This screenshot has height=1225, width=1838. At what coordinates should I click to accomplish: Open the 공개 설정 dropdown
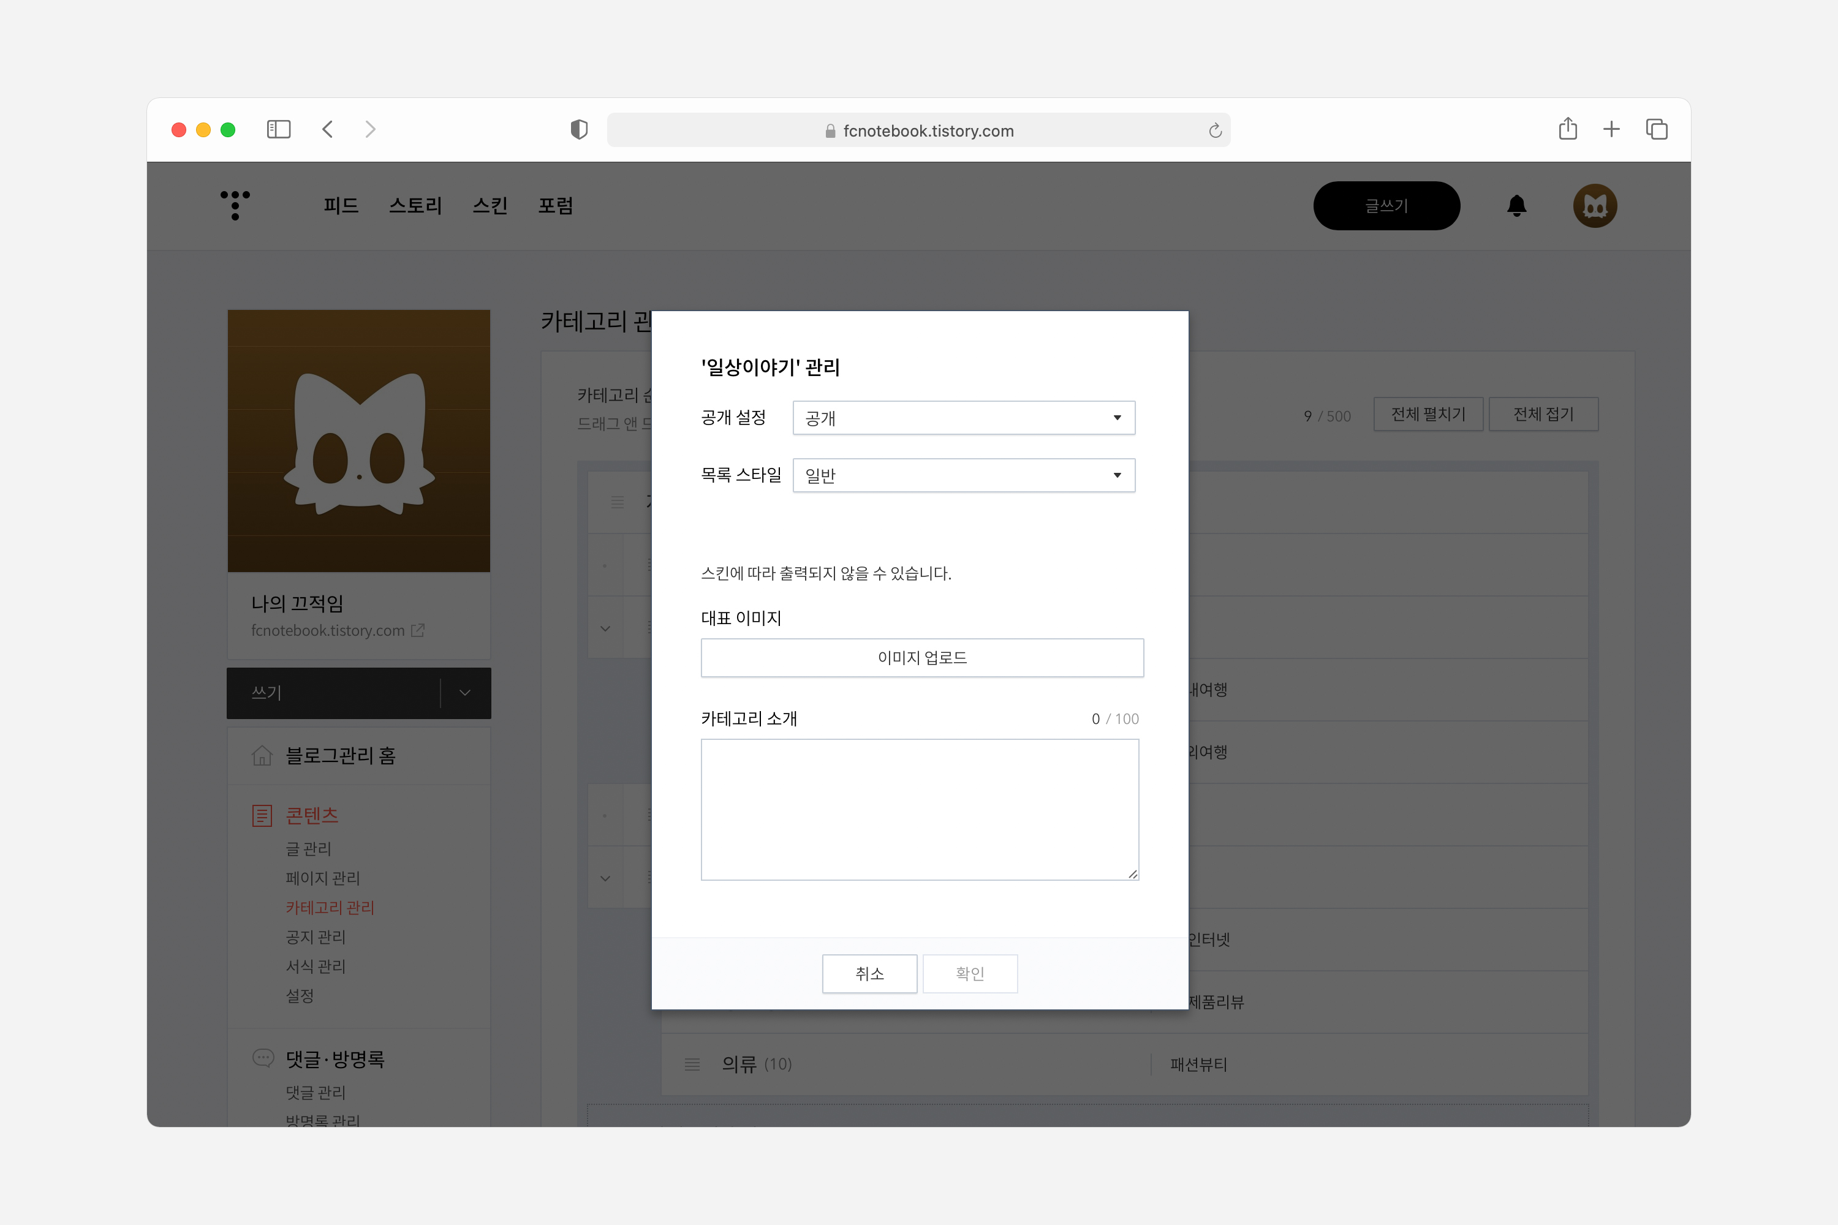962,418
